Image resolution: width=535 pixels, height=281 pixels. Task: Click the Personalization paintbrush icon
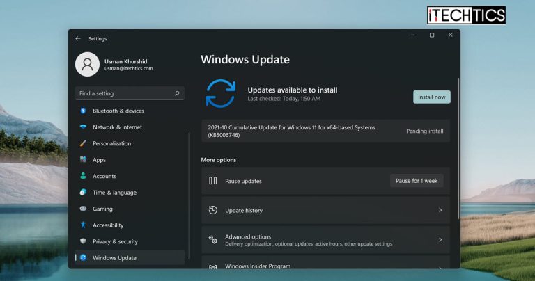click(x=83, y=143)
